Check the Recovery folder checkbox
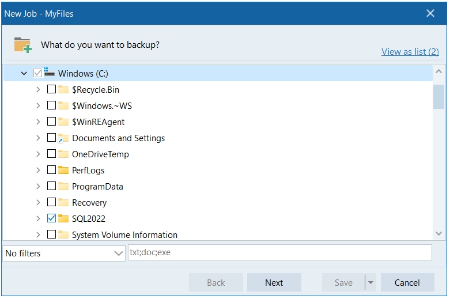The image size is (450, 299). [x=51, y=202]
